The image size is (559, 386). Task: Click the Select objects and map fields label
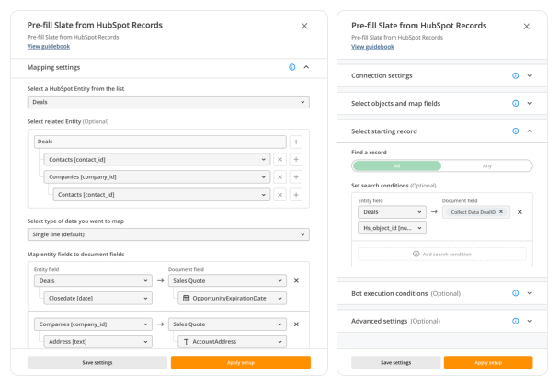coord(395,103)
